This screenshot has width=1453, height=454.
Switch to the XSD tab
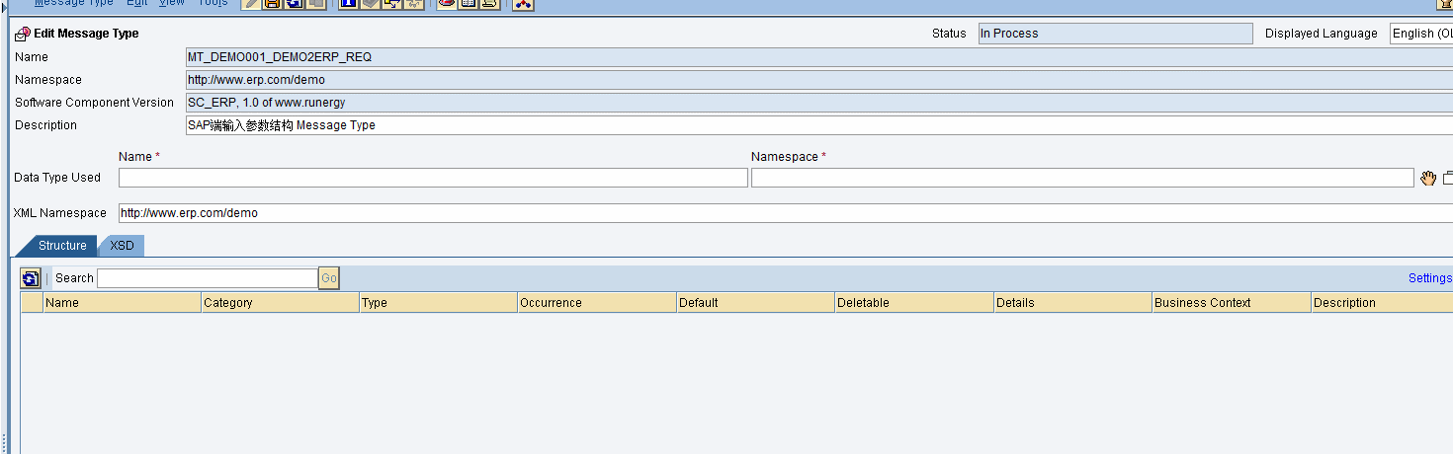tap(122, 246)
